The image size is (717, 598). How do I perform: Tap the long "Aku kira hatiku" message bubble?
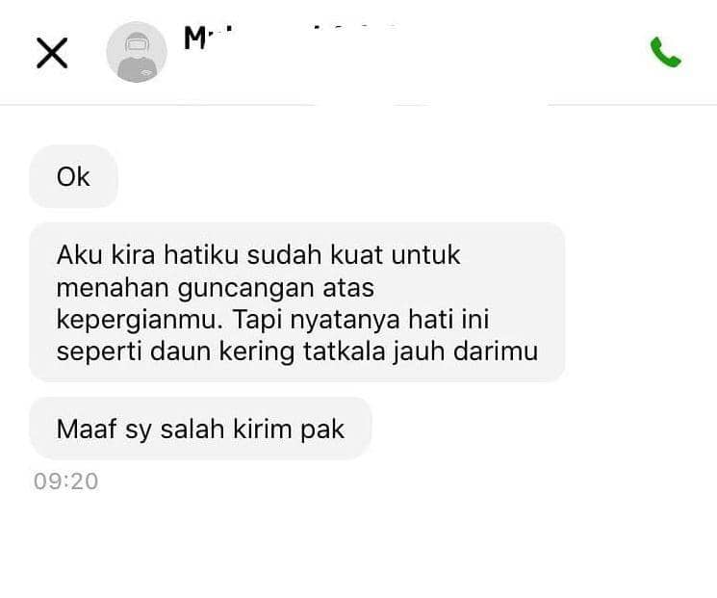297,302
